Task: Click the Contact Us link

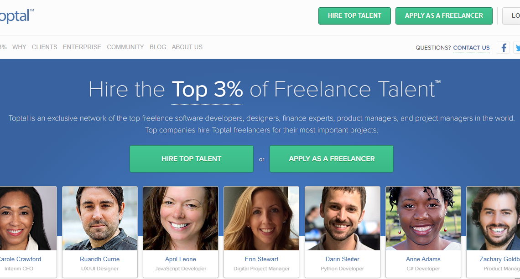Action: pyautogui.click(x=471, y=47)
